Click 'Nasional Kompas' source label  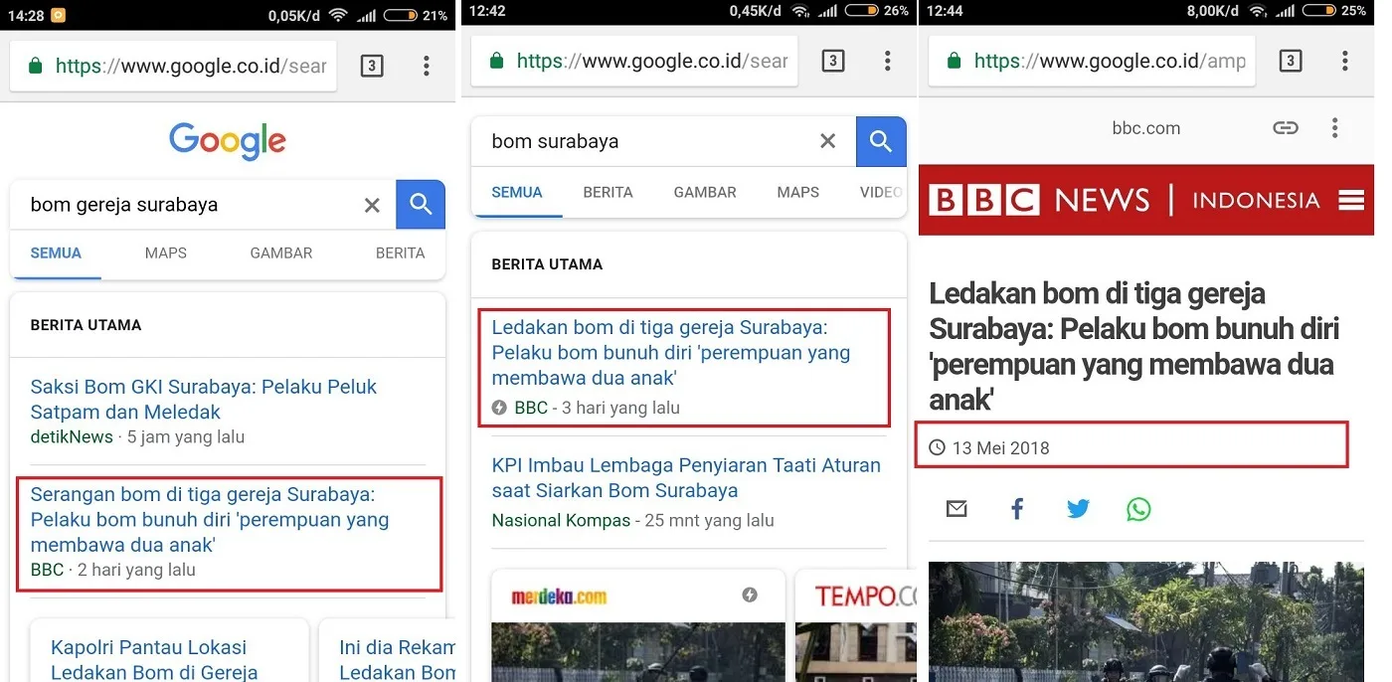(561, 520)
